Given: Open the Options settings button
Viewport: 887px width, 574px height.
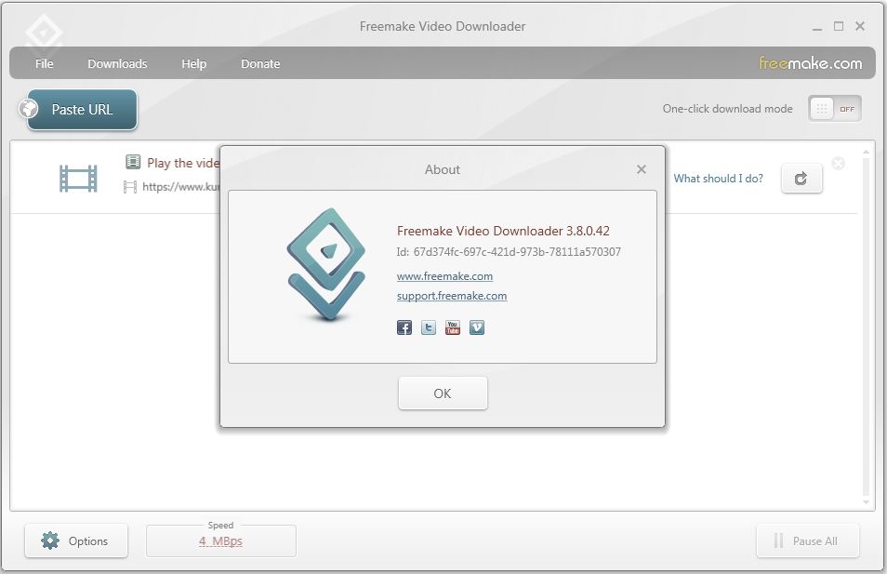Looking at the screenshot, I should click(x=76, y=541).
